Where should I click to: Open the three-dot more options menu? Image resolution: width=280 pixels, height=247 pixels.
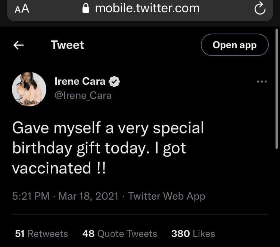pyautogui.click(x=262, y=81)
